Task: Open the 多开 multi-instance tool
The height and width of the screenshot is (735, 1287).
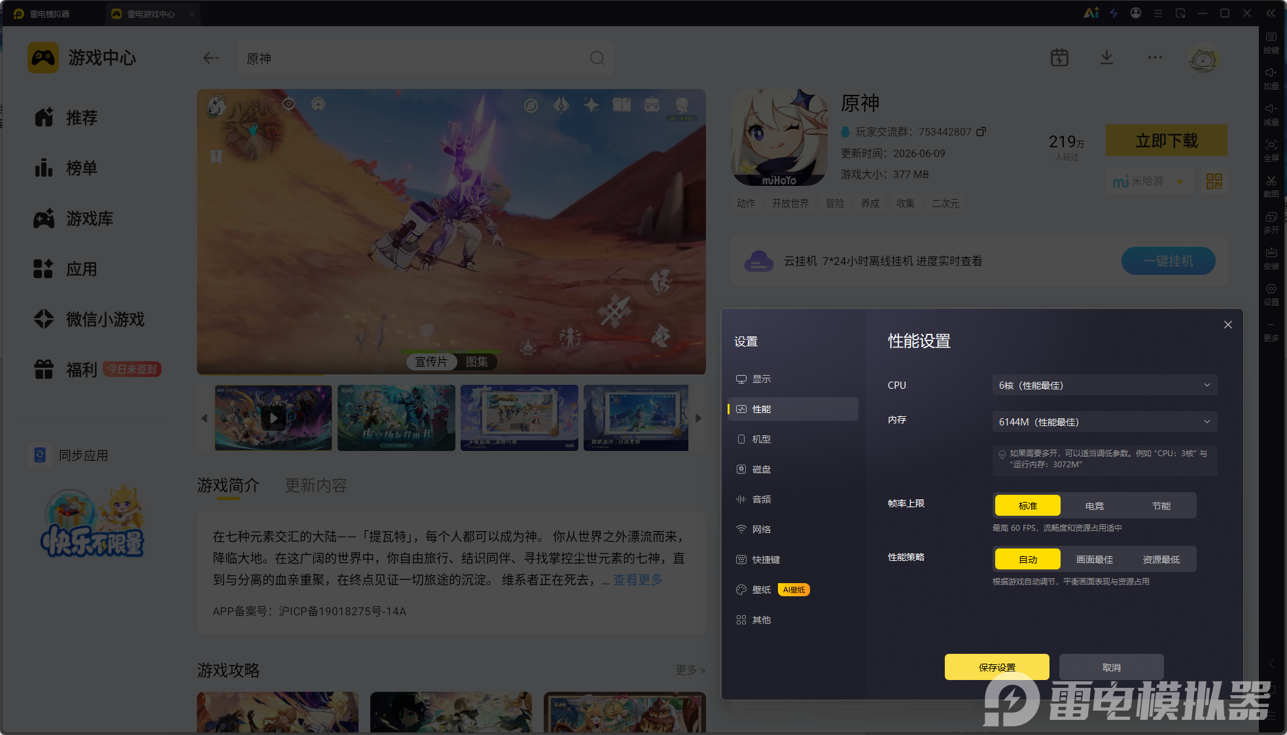Action: coord(1271,223)
